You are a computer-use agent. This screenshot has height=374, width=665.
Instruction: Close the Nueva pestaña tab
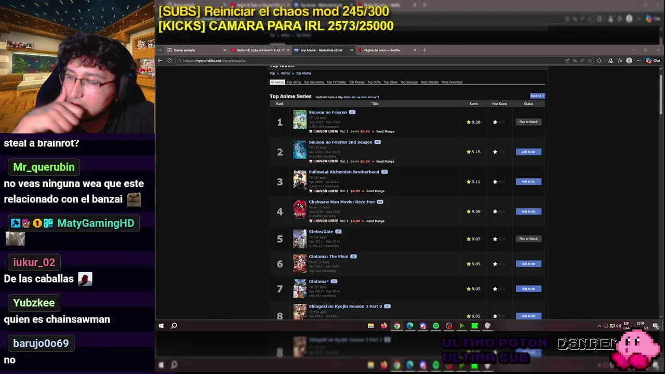click(x=225, y=50)
